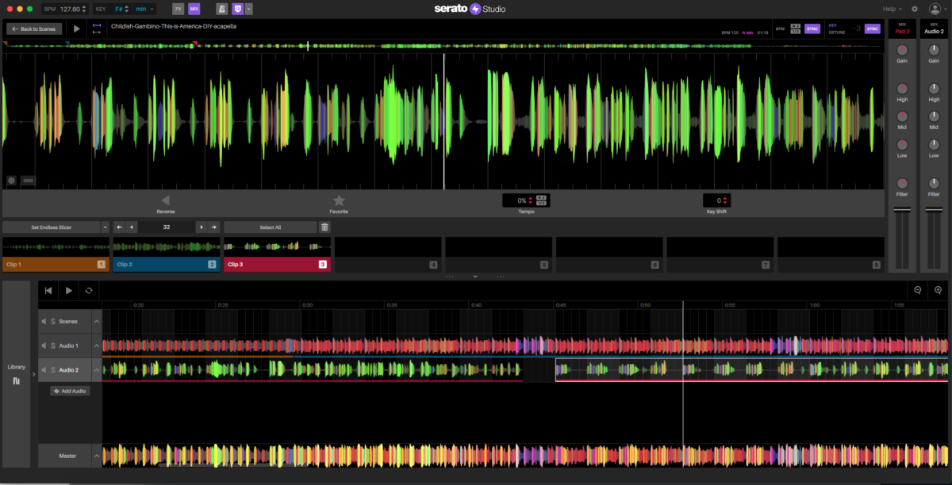This screenshot has height=485, width=952.
Task: Open the dropdown next to the Twitch icon
Action: click(x=249, y=9)
